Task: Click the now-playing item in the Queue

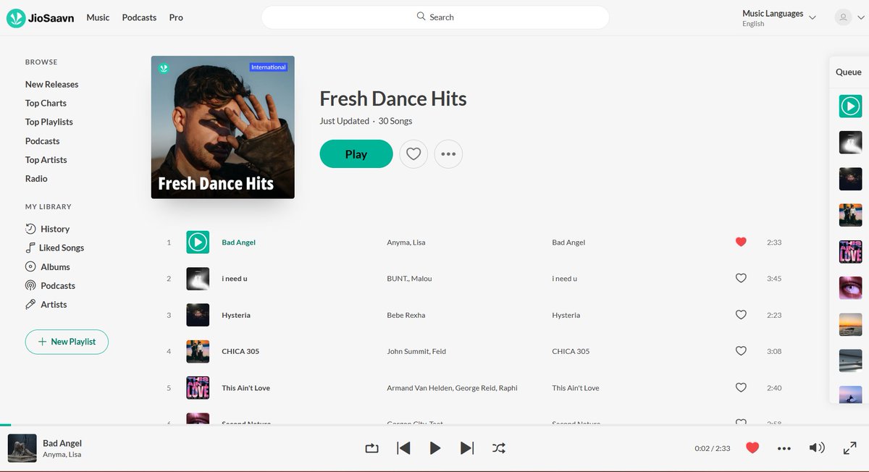Action: coord(850,106)
